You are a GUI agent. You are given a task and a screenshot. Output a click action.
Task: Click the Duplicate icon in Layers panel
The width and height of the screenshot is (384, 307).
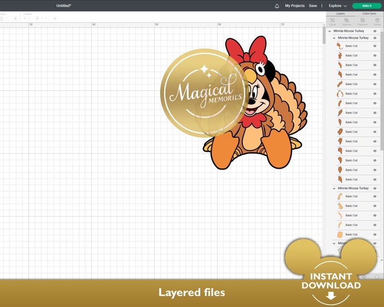tap(362, 21)
